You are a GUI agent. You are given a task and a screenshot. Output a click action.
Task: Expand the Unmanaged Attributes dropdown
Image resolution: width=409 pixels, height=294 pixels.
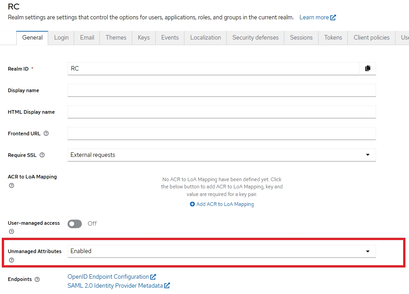(221, 251)
